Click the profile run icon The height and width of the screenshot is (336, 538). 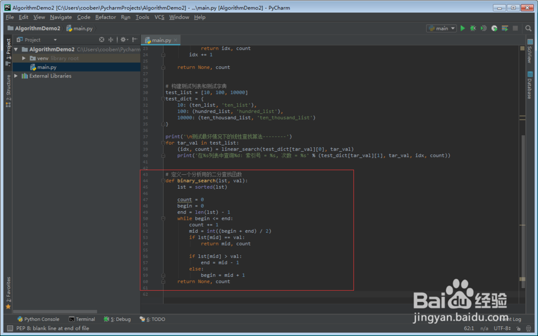pos(494,28)
